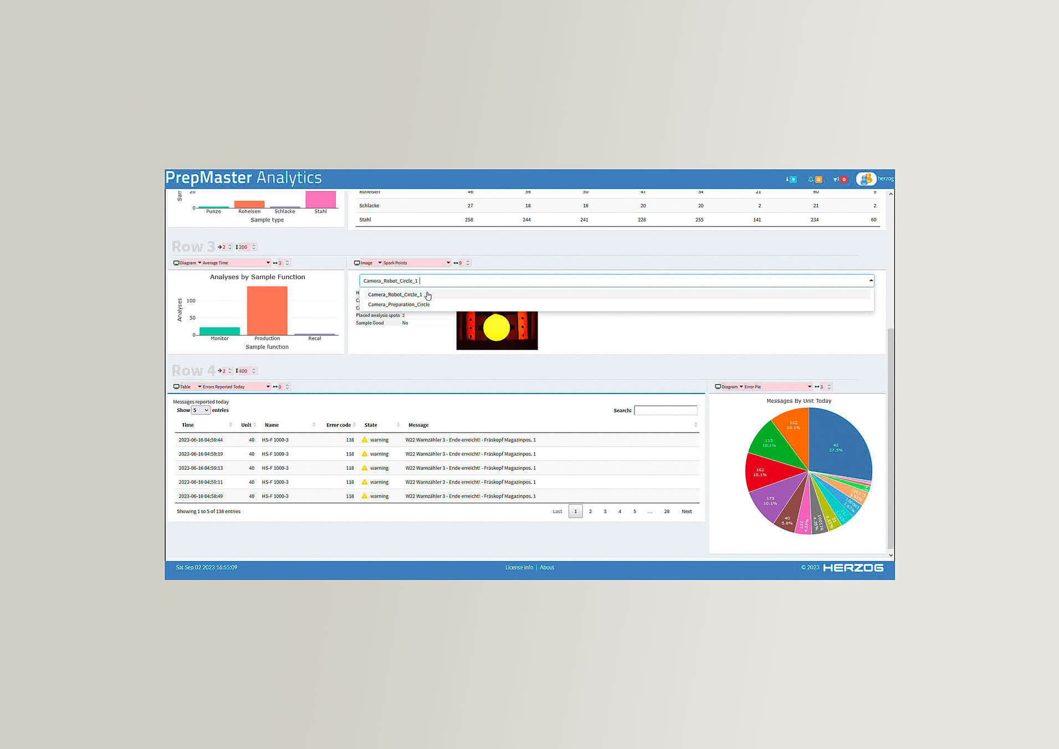Click warning icon in 04:58:49 row
The width and height of the screenshot is (1059, 749).
coord(365,496)
